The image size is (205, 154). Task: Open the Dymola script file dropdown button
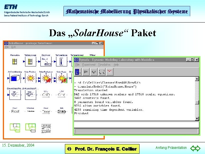pos(78,72)
